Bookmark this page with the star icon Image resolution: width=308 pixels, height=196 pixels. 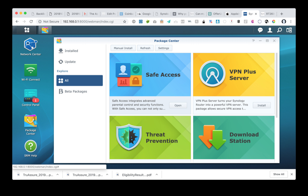(125, 21)
